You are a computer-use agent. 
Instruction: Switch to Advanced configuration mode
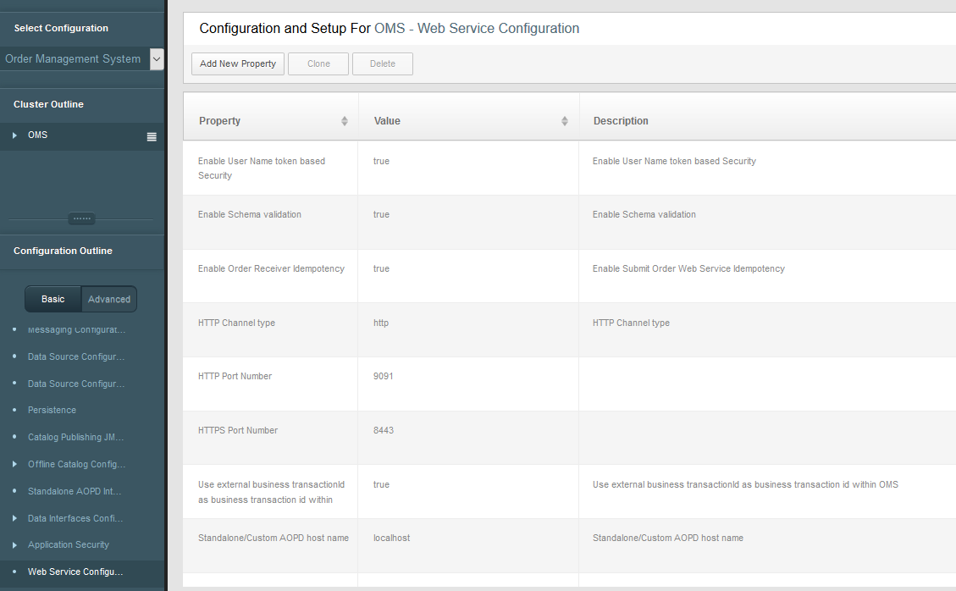click(109, 299)
